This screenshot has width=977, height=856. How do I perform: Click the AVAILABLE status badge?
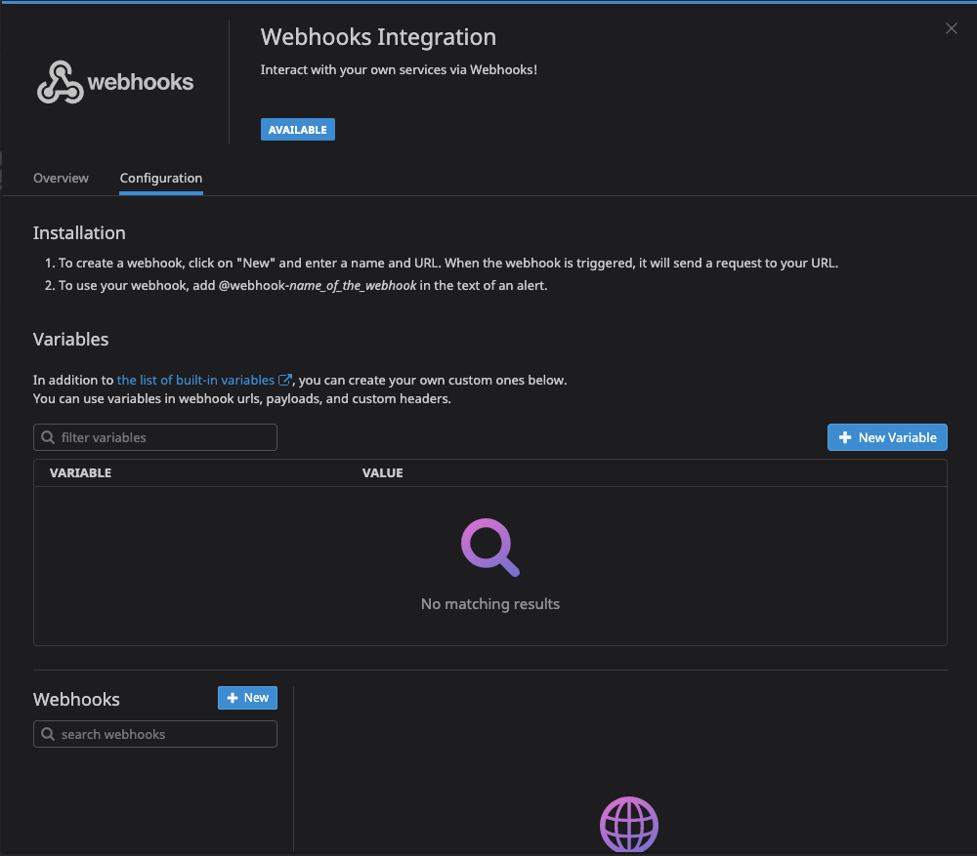pos(298,130)
